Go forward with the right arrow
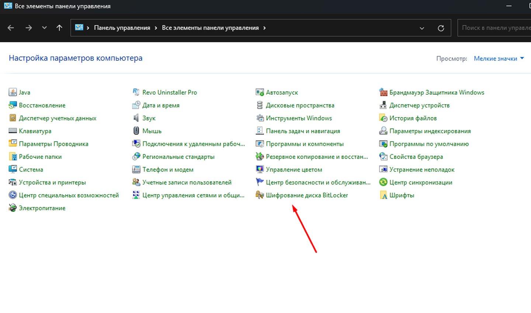 click(x=28, y=28)
